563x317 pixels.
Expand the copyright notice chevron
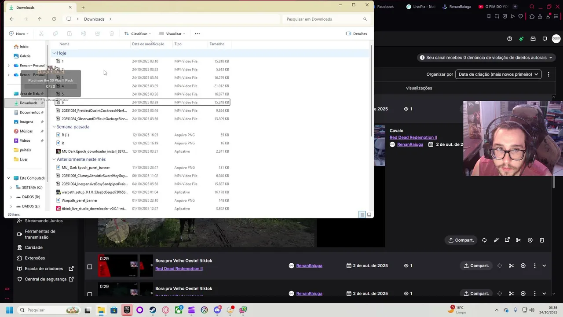[x=550, y=58]
